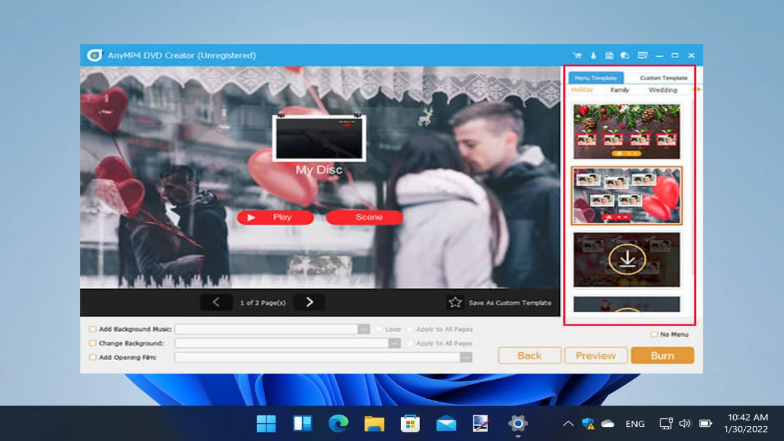This screenshot has height=441, width=784.
Task: Toggle Apply to All Pages for background music
Action: pos(410,329)
